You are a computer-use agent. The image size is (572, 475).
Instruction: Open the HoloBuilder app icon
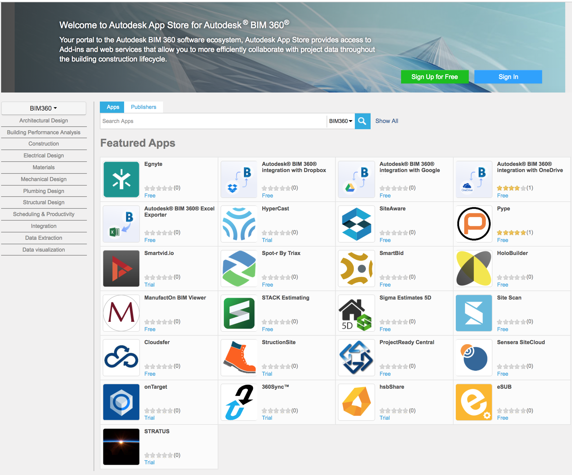click(474, 268)
